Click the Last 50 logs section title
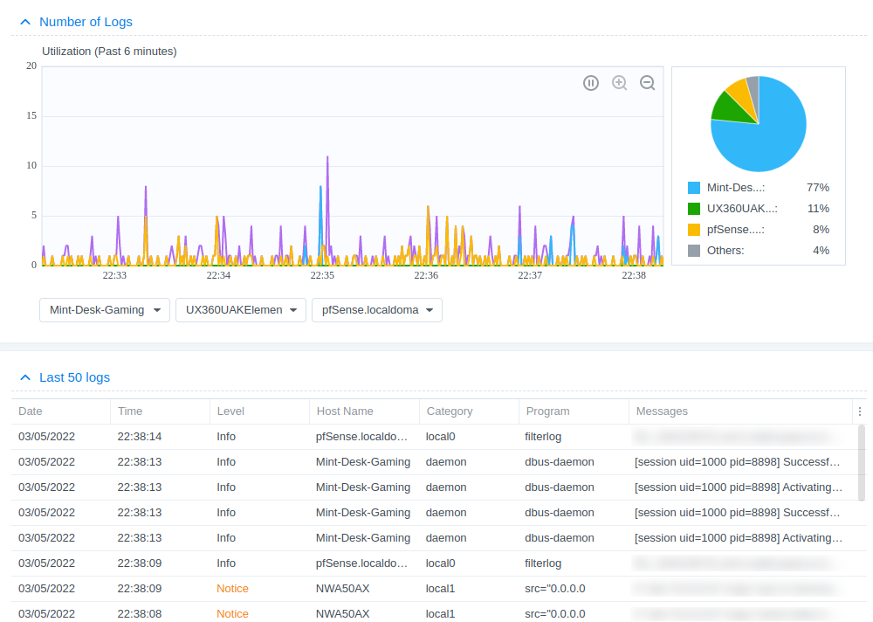This screenshot has height=622, width=873. coord(74,377)
